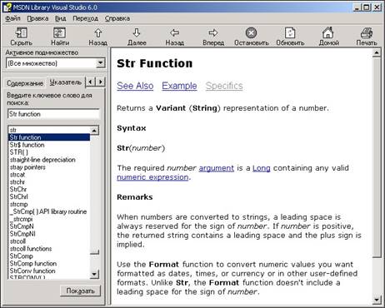
Task: Open the Вид menu
Action: tap(60, 18)
